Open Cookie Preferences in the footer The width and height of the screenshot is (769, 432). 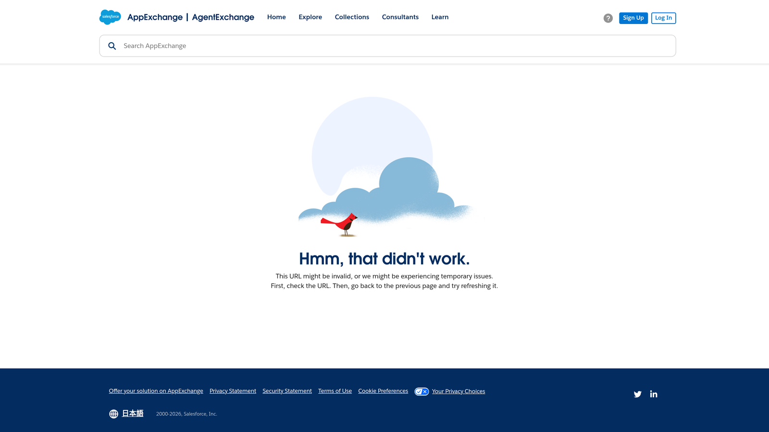[383, 391]
